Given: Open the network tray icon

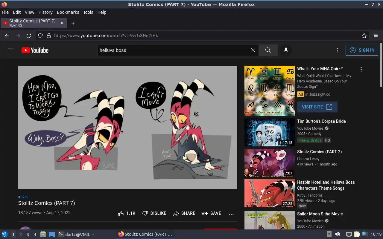Looking at the screenshot, I should coord(349,234).
